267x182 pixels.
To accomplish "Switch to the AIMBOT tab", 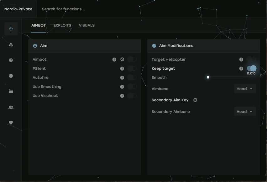I will point(39,25).
